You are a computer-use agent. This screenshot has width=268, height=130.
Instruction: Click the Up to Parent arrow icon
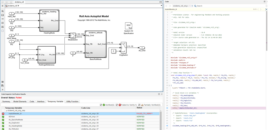(x=11, y=2)
